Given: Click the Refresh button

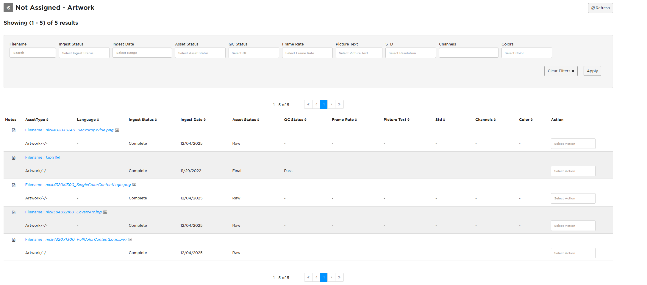Looking at the screenshot, I should (601, 8).
